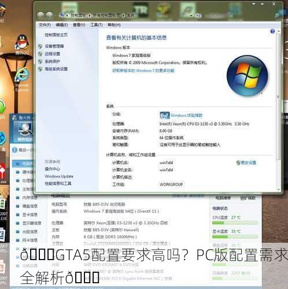
Task: Click the Windows 体验指数 link
Action: click(186, 116)
